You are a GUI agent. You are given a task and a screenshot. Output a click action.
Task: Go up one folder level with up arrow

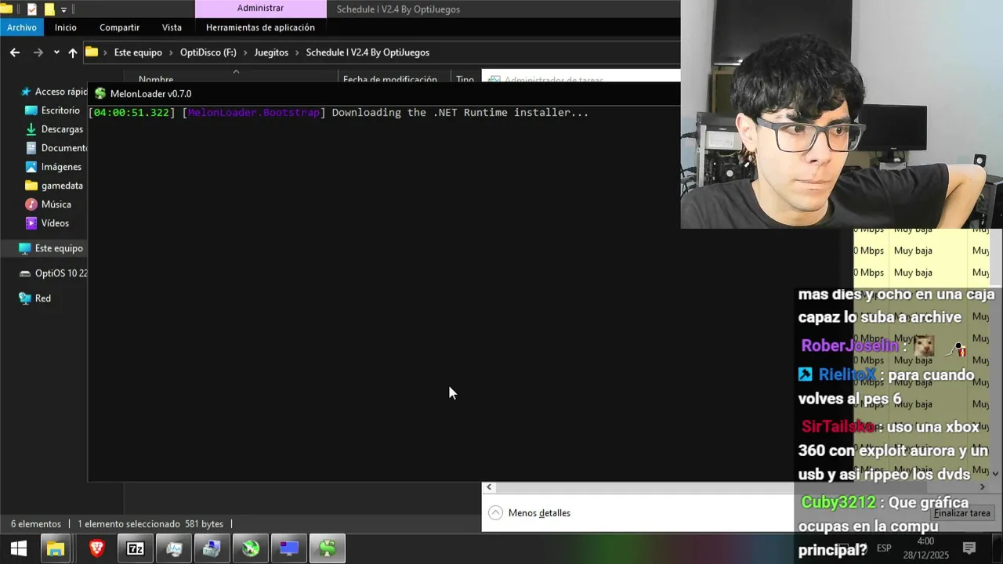[x=73, y=52]
